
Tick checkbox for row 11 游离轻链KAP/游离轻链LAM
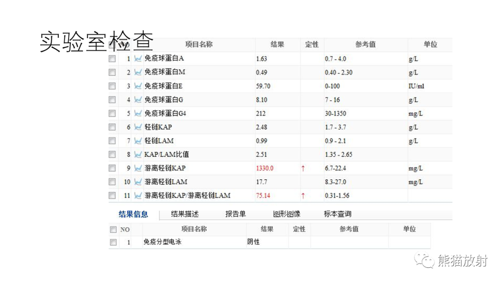(112, 195)
